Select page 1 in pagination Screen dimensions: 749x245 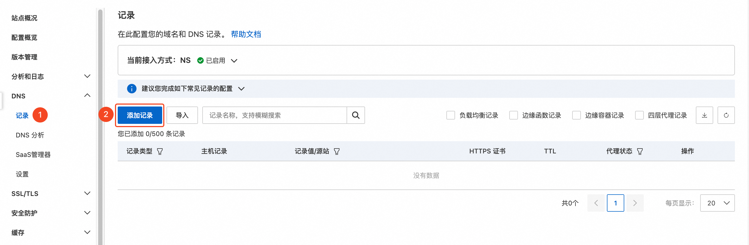tap(615, 203)
